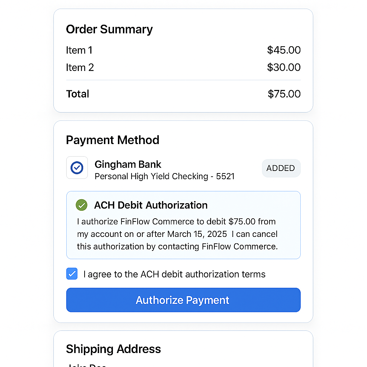
Task: Click the ACH Debit Authorization heading
Action: click(151, 205)
